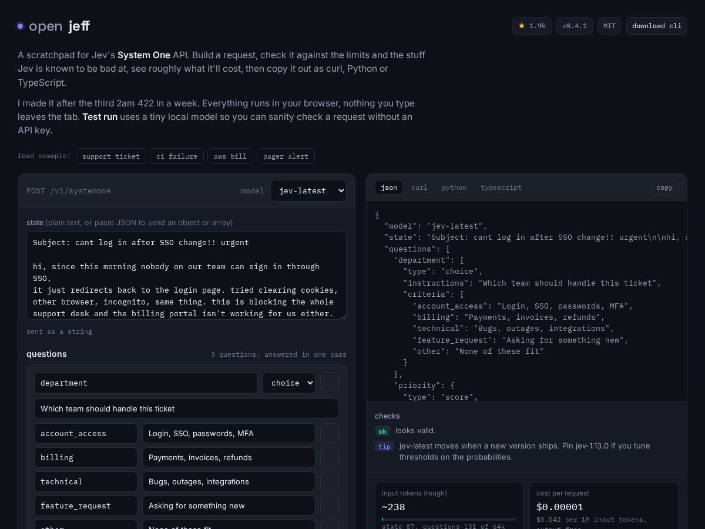
Task: Switch to the curl tab
Action: 419,188
